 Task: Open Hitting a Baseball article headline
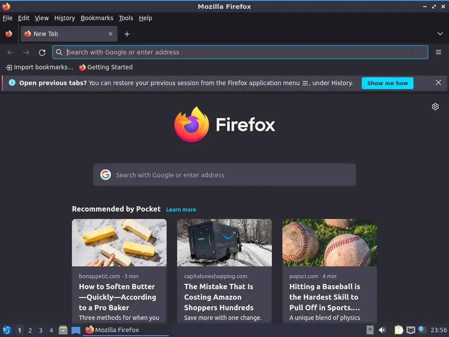(325, 297)
